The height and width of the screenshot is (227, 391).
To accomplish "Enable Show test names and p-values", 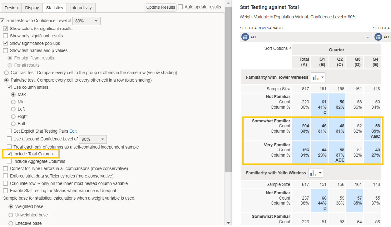I will [x=6, y=50].
